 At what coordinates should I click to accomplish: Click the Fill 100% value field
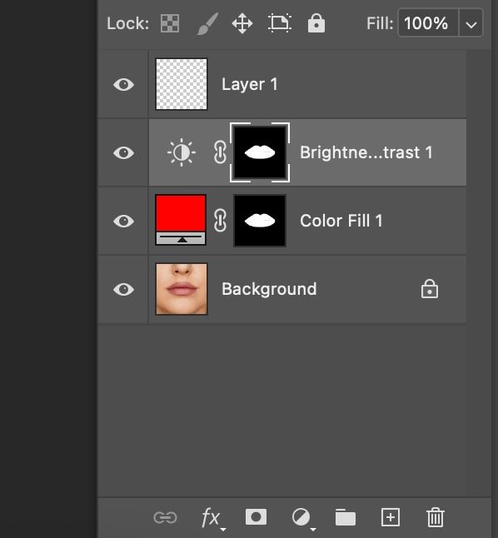[x=428, y=23]
